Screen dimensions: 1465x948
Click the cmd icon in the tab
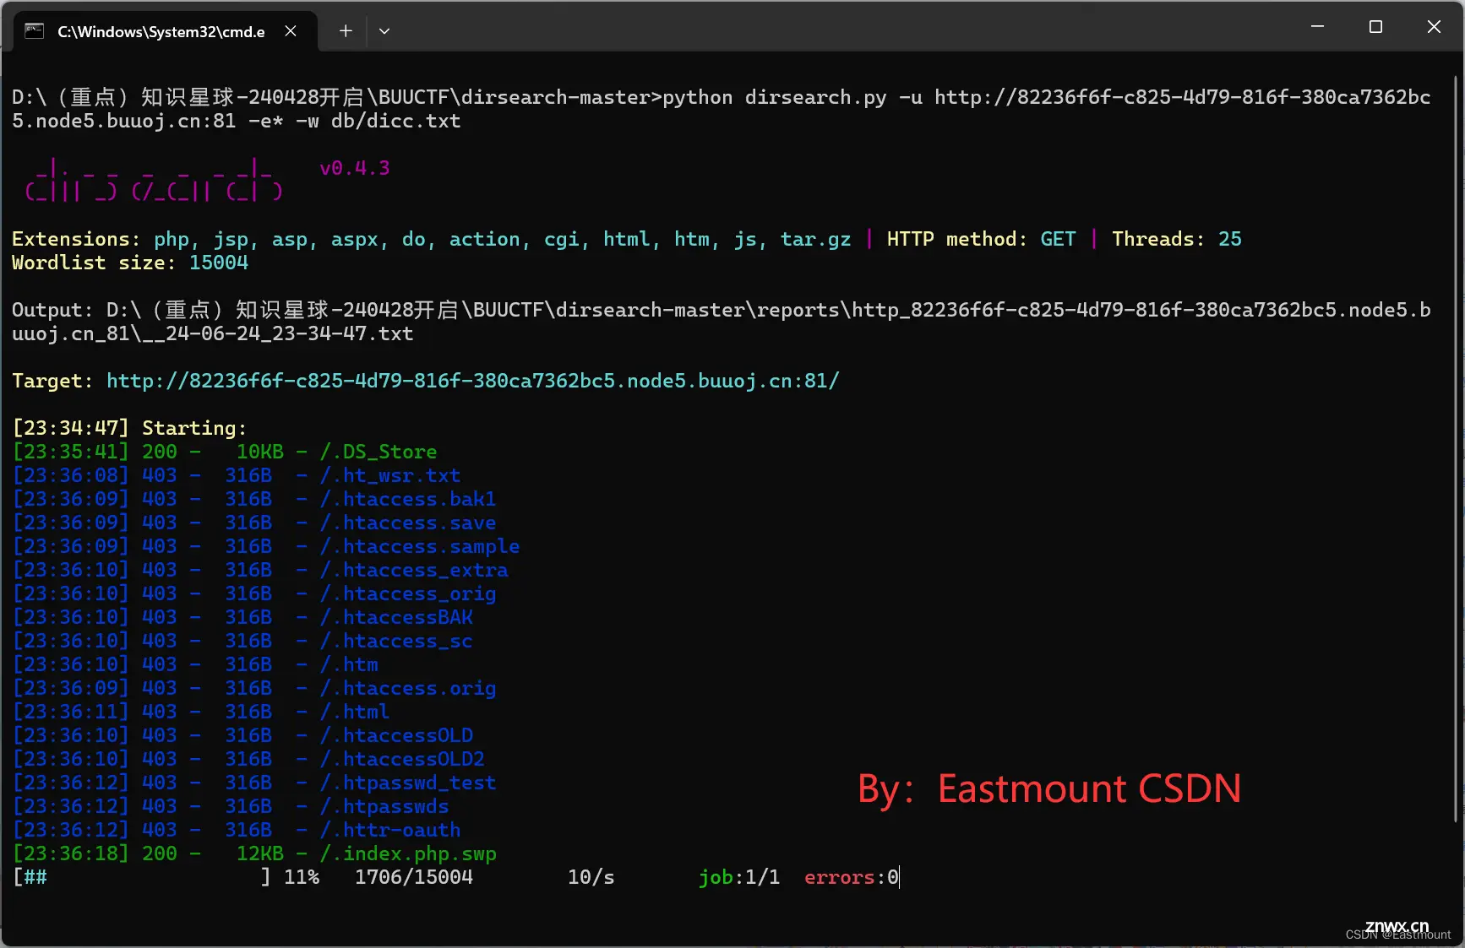34,31
